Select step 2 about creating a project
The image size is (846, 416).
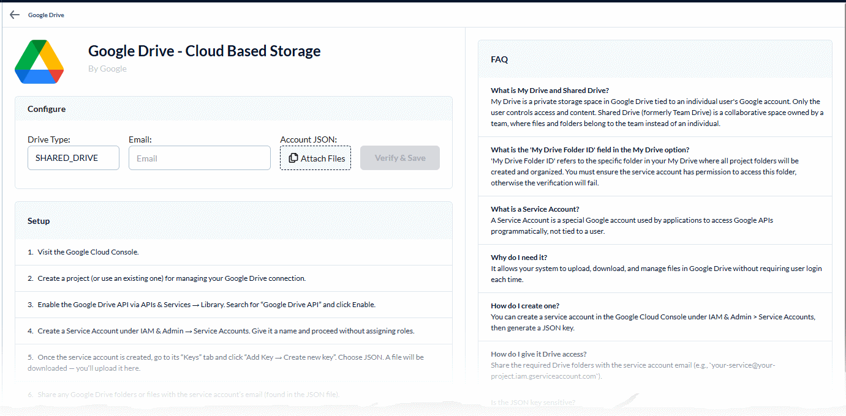pyautogui.click(x=233, y=278)
